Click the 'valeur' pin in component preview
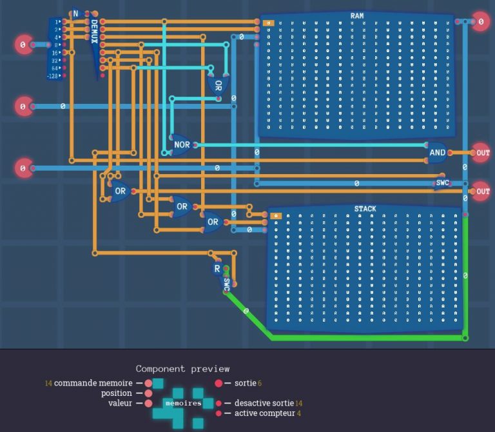The height and width of the screenshot is (432, 495). (148, 403)
